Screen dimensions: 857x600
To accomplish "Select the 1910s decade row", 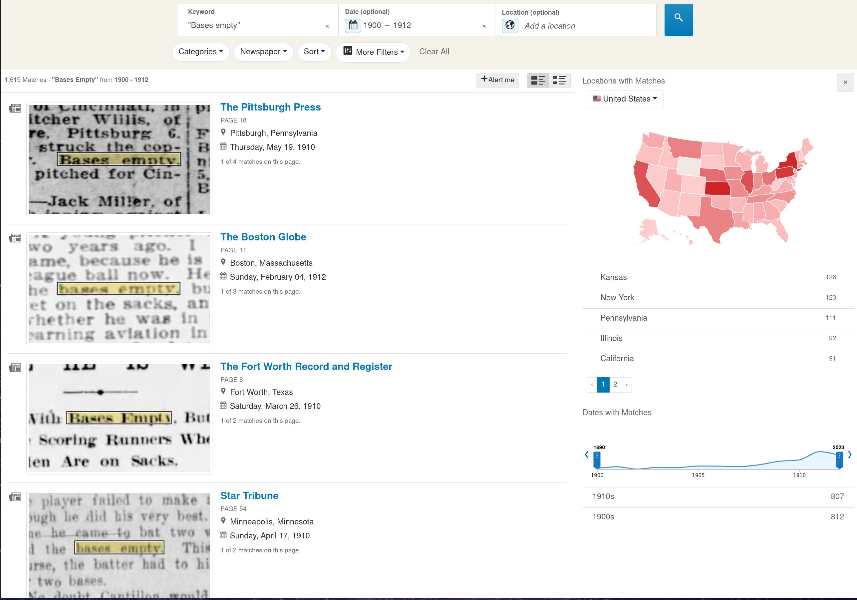I will (x=718, y=497).
